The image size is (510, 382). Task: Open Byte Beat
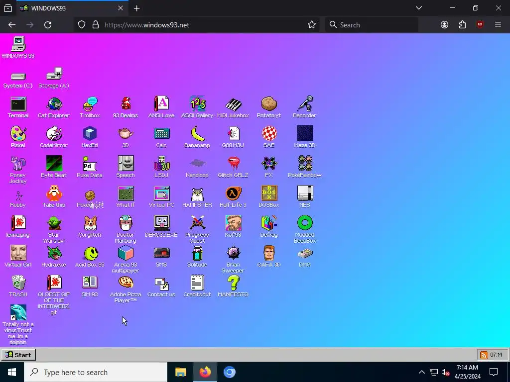(54, 167)
